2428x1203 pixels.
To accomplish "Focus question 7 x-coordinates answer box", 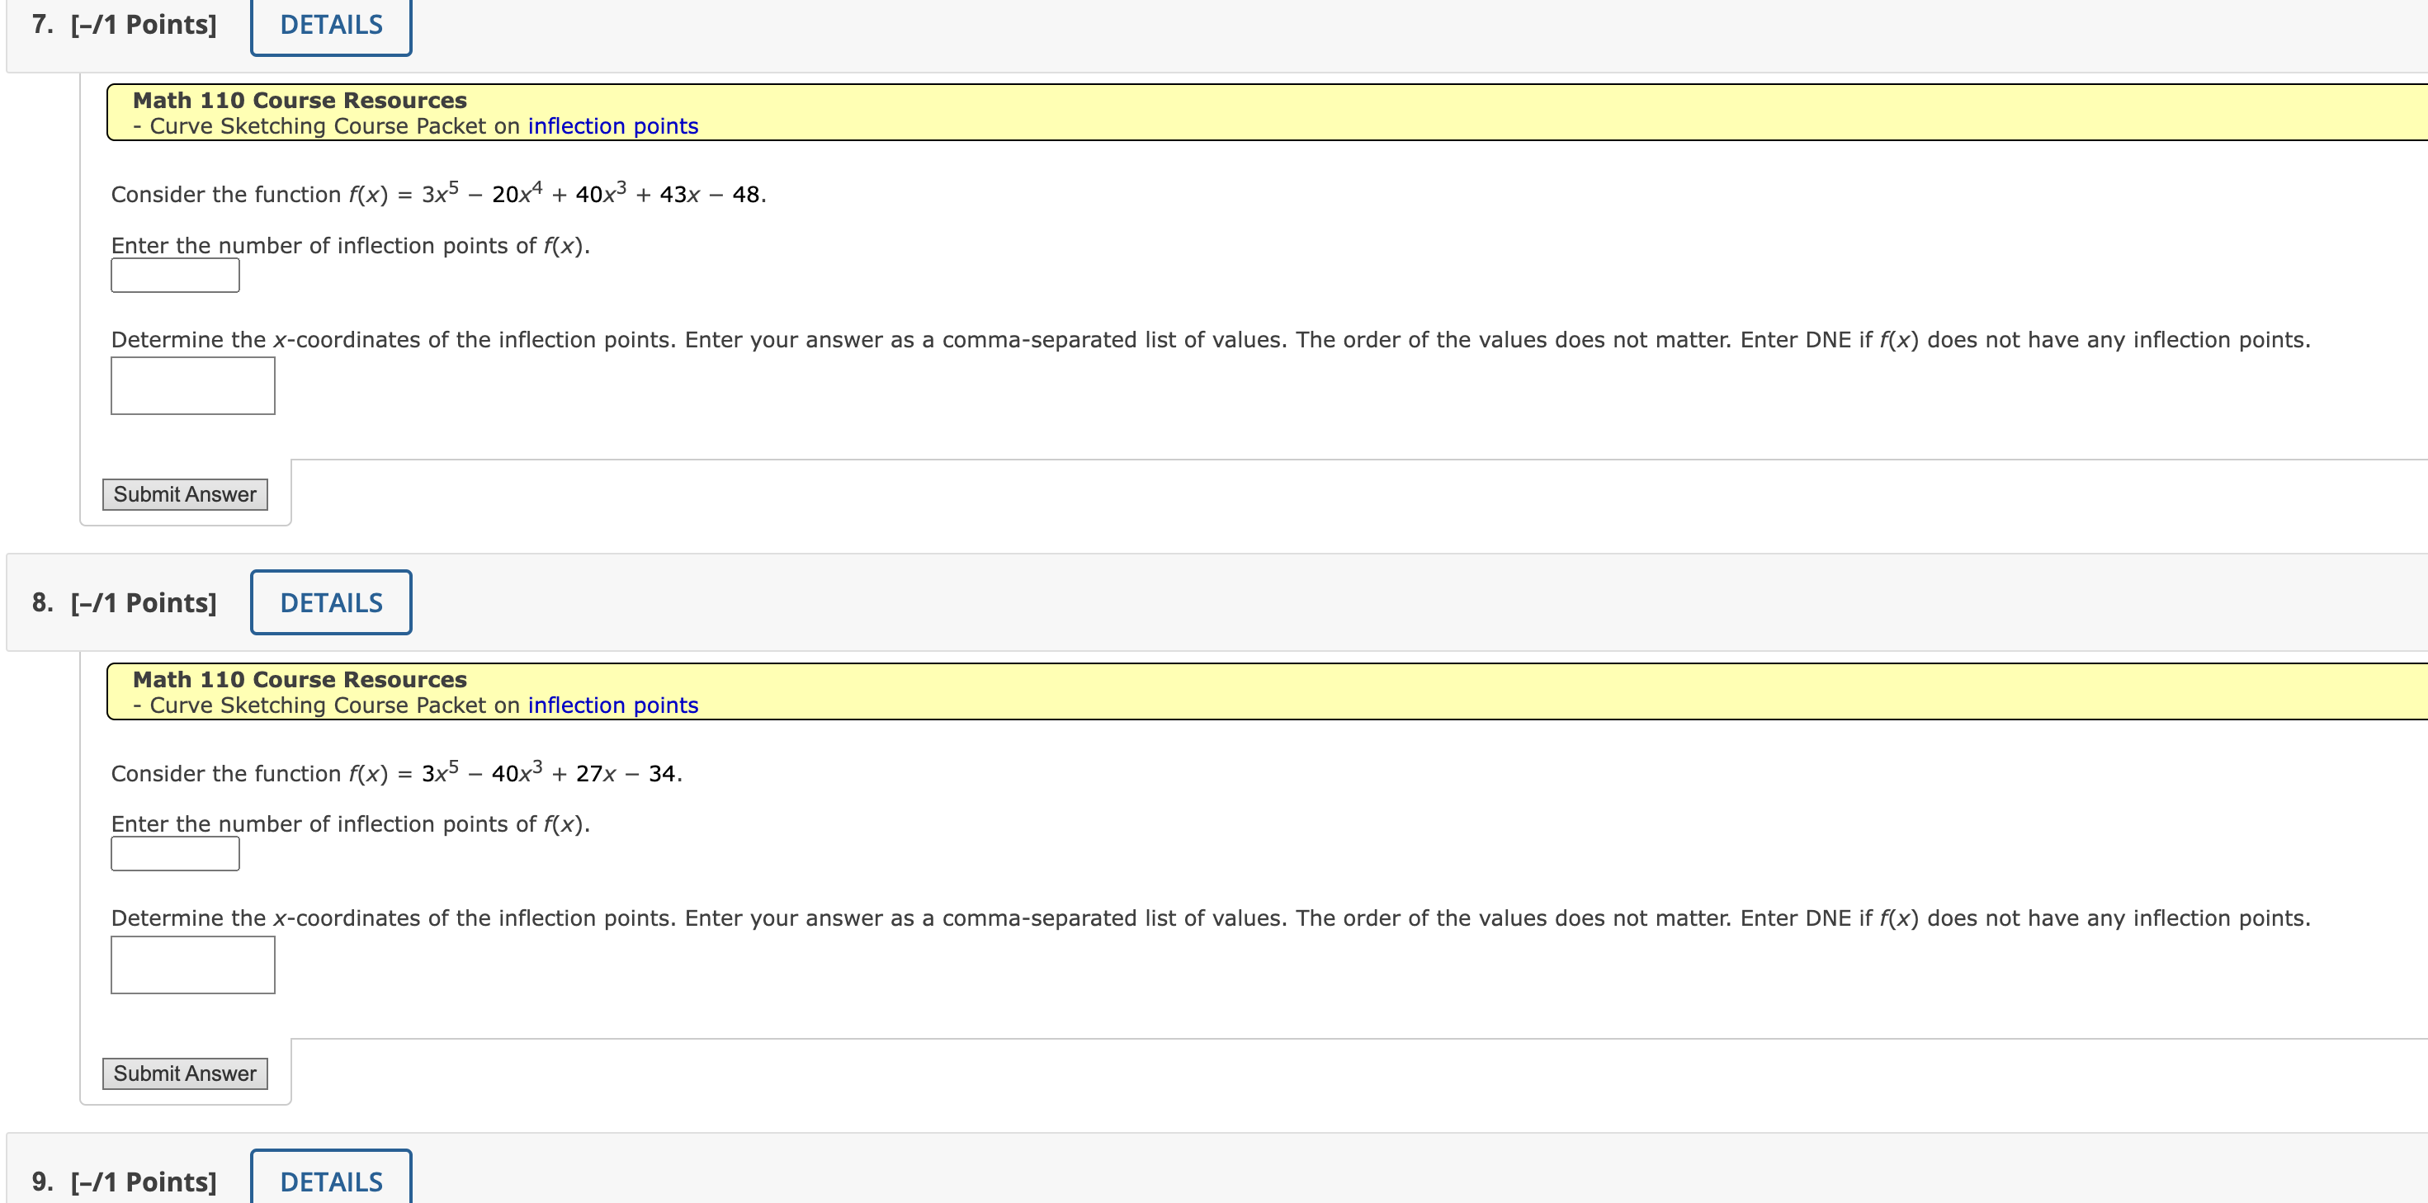I will point(193,386).
